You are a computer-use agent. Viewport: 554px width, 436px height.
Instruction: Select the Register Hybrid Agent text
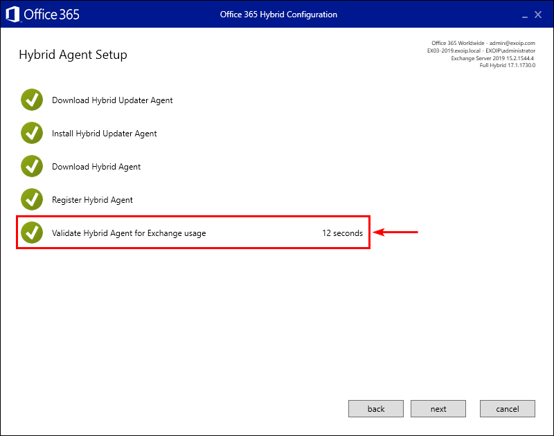(92, 200)
